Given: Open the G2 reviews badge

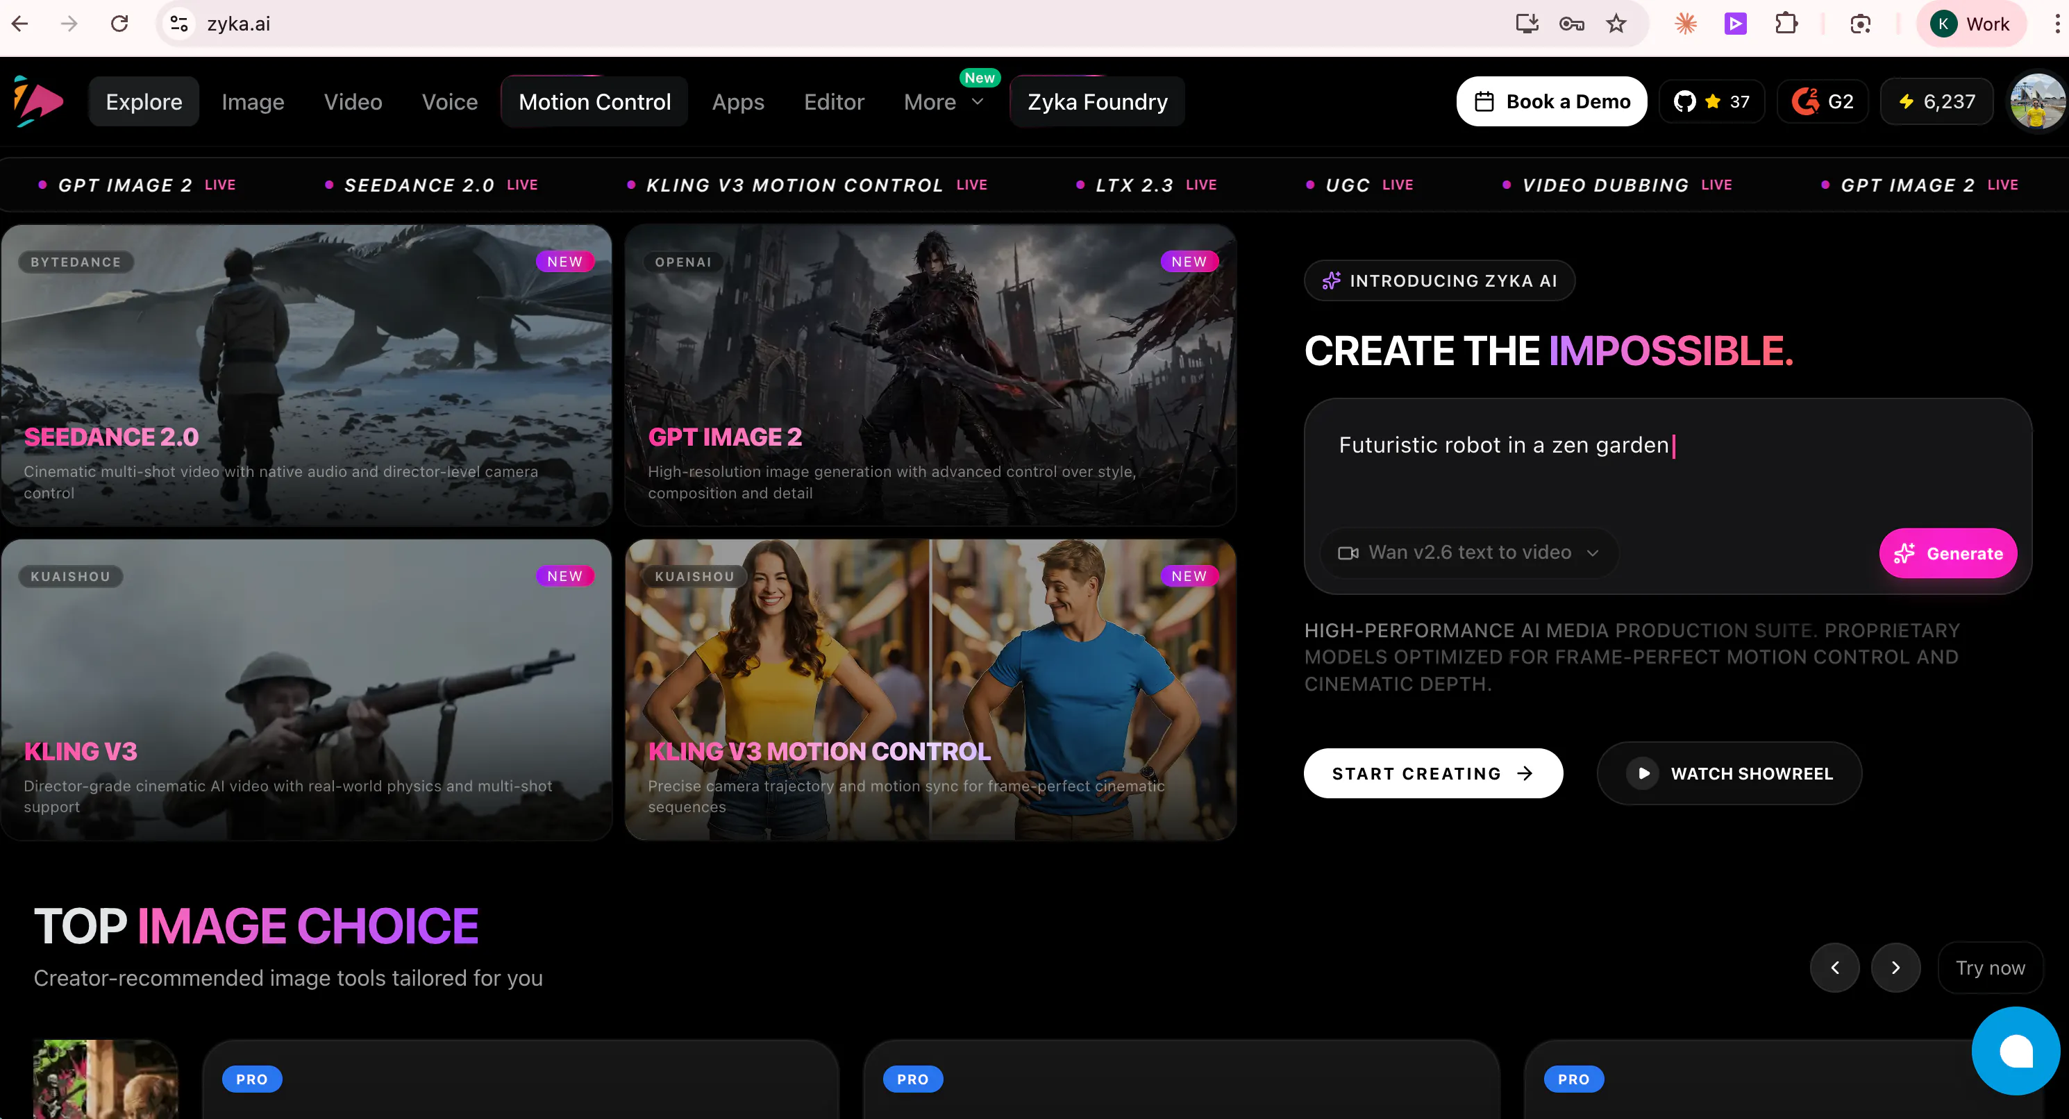Looking at the screenshot, I should point(1823,101).
